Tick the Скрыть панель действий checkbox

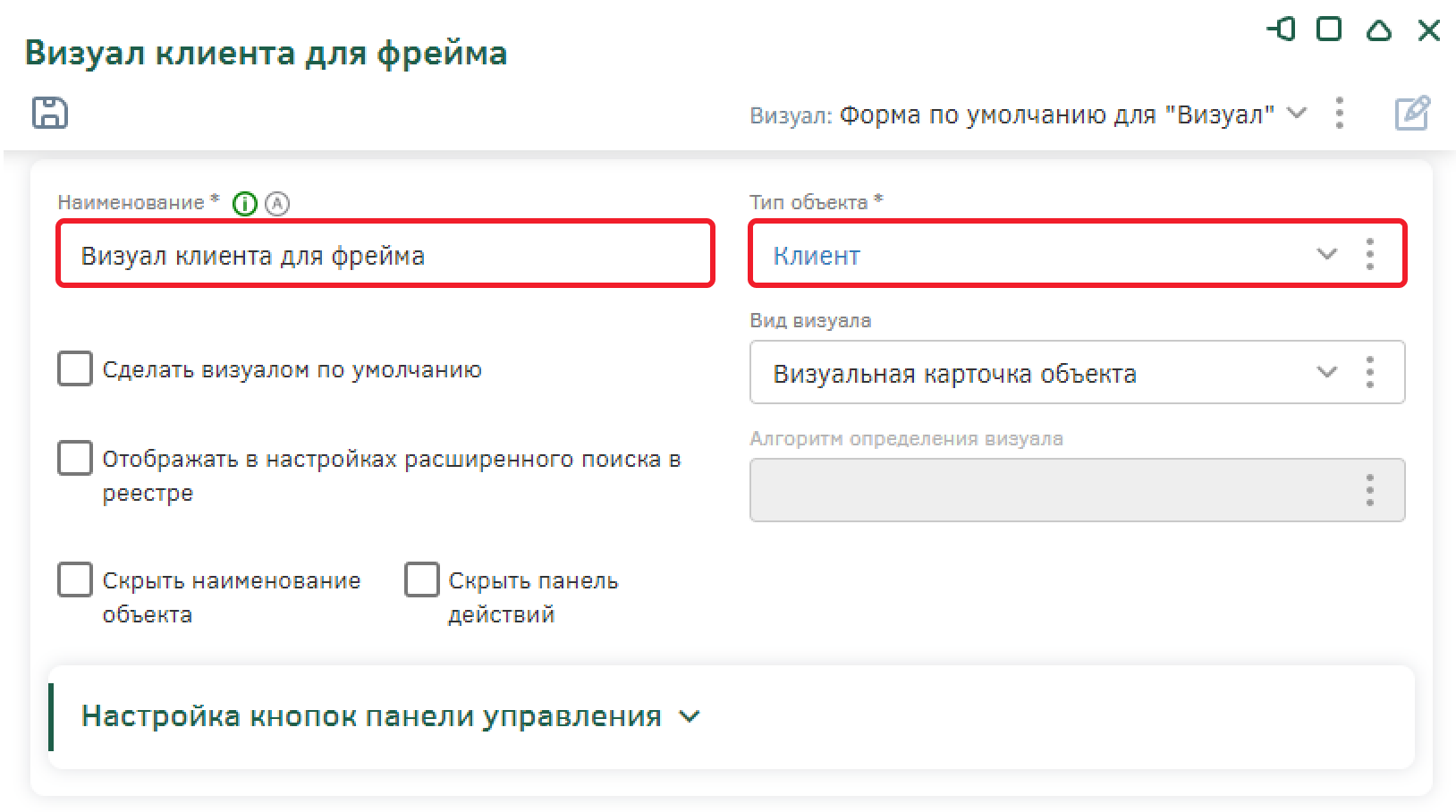(421, 579)
